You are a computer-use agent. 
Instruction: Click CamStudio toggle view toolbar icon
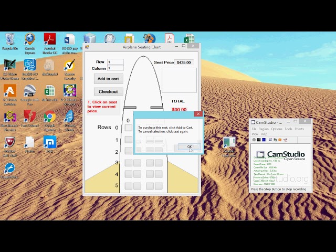tap(270, 140)
